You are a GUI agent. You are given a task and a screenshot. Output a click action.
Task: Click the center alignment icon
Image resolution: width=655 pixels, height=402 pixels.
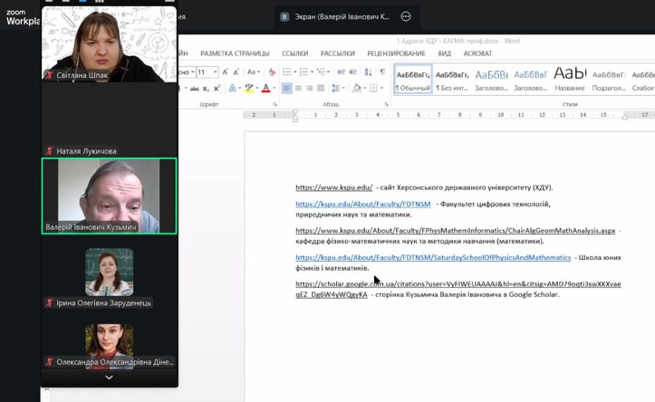pos(298,88)
